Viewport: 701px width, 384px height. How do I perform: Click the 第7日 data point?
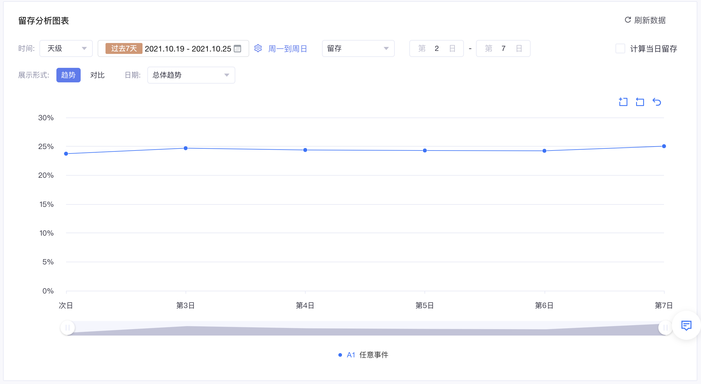tap(664, 146)
